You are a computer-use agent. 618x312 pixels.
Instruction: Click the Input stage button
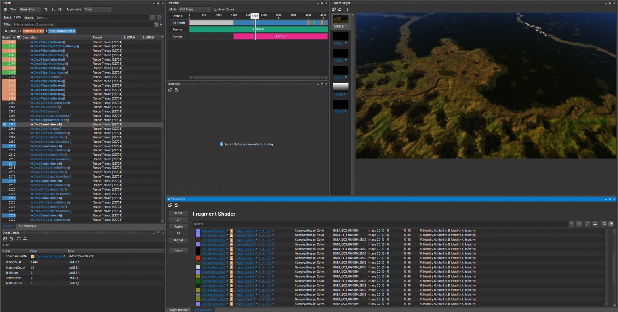179,213
